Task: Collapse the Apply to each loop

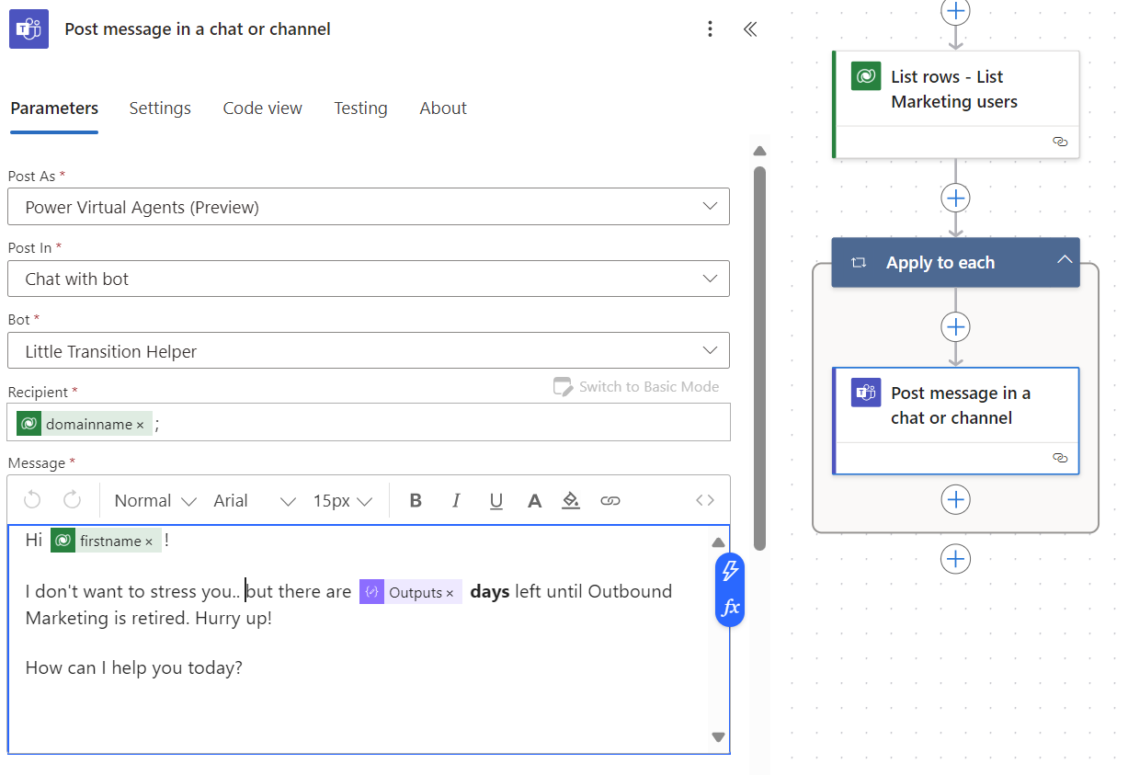Action: [x=1065, y=261]
